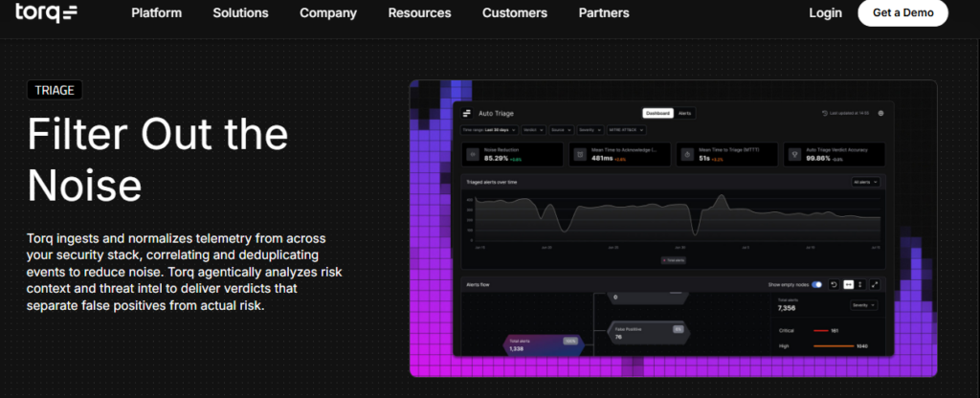Switch to the Alerts tab
Screen dimensions: 980x398
coord(685,113)
